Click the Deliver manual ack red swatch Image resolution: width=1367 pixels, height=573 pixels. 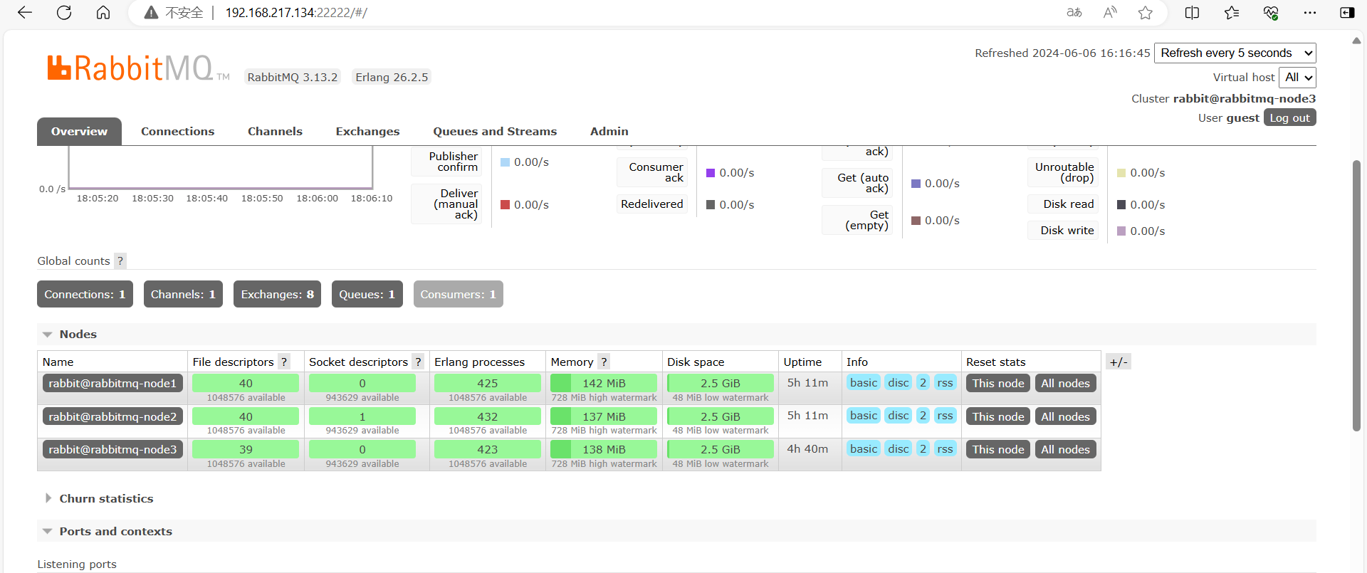pyautogui.click(x=505, y=205)
